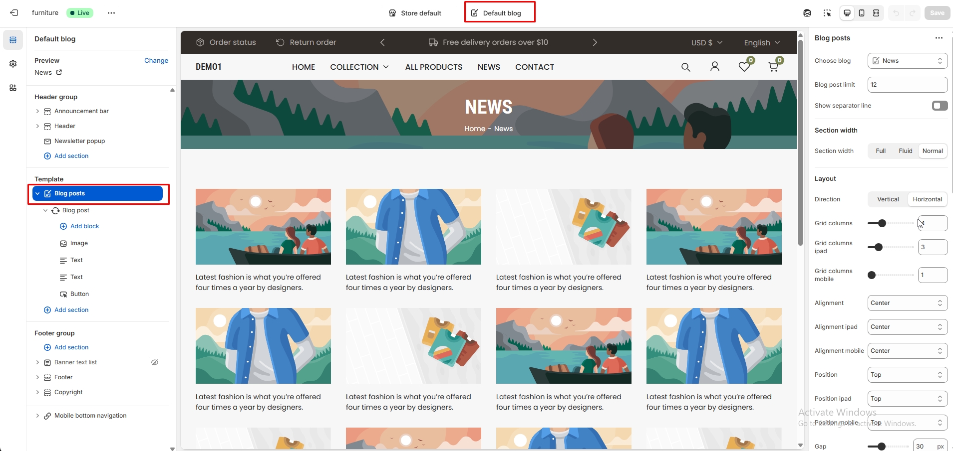This screenshot has width=953, height=451.
Task: Toggle Show separator line switch
Action: pos(939,106)
